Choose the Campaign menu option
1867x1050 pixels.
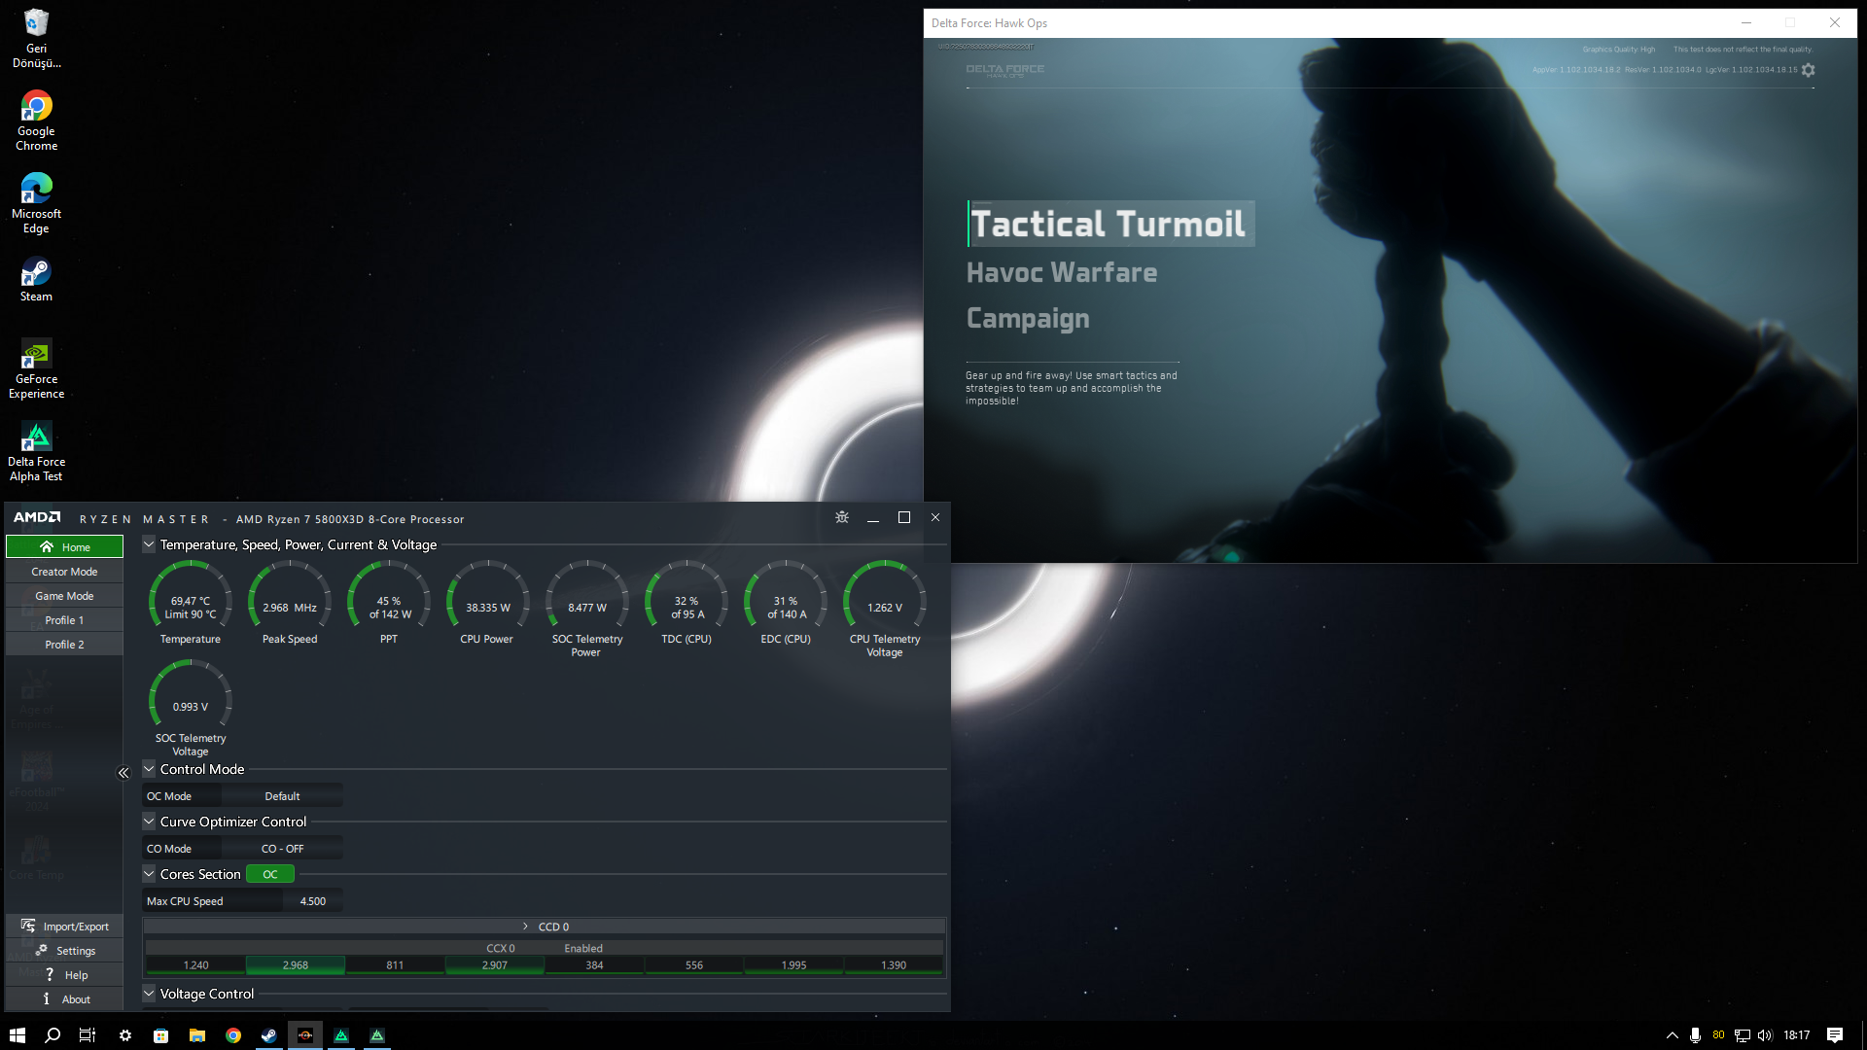pos(1028,319)
